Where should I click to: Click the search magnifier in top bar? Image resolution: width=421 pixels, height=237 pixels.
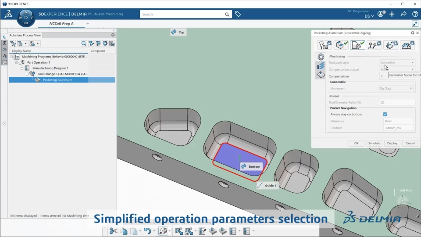[227, 14]
